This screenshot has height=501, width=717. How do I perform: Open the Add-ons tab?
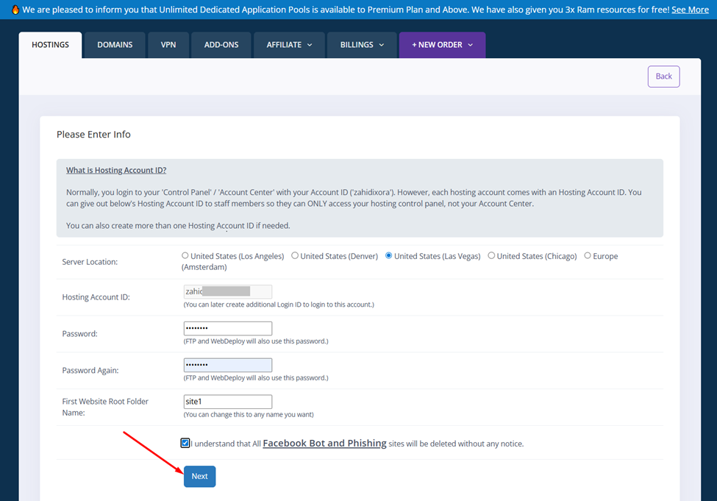[221, 45]
